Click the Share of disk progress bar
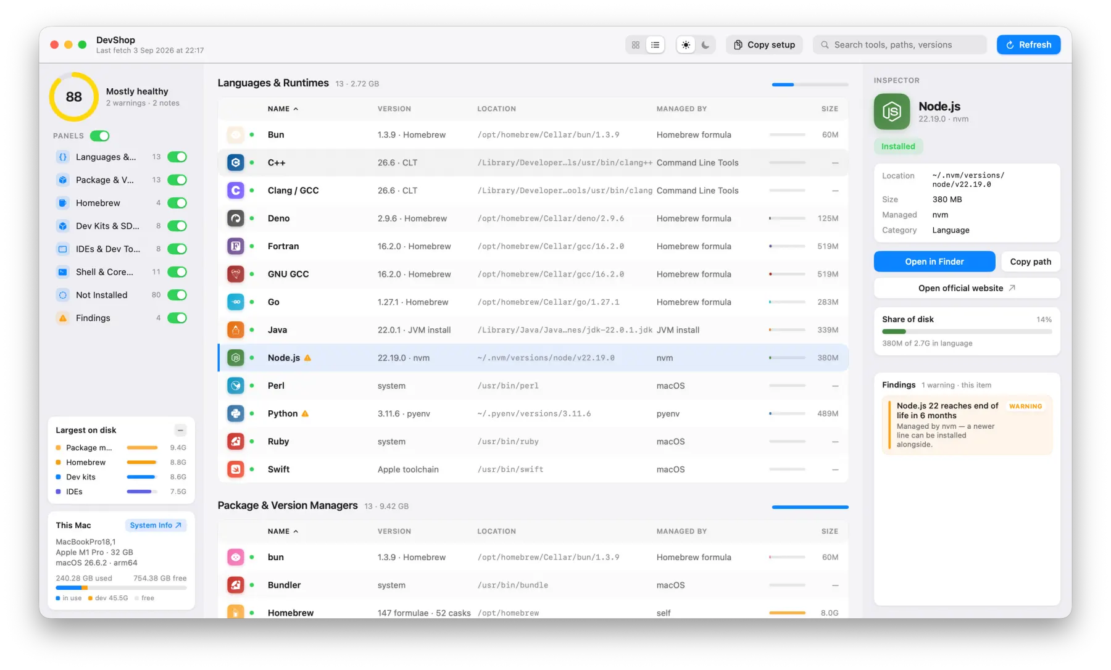 (967, 332)
